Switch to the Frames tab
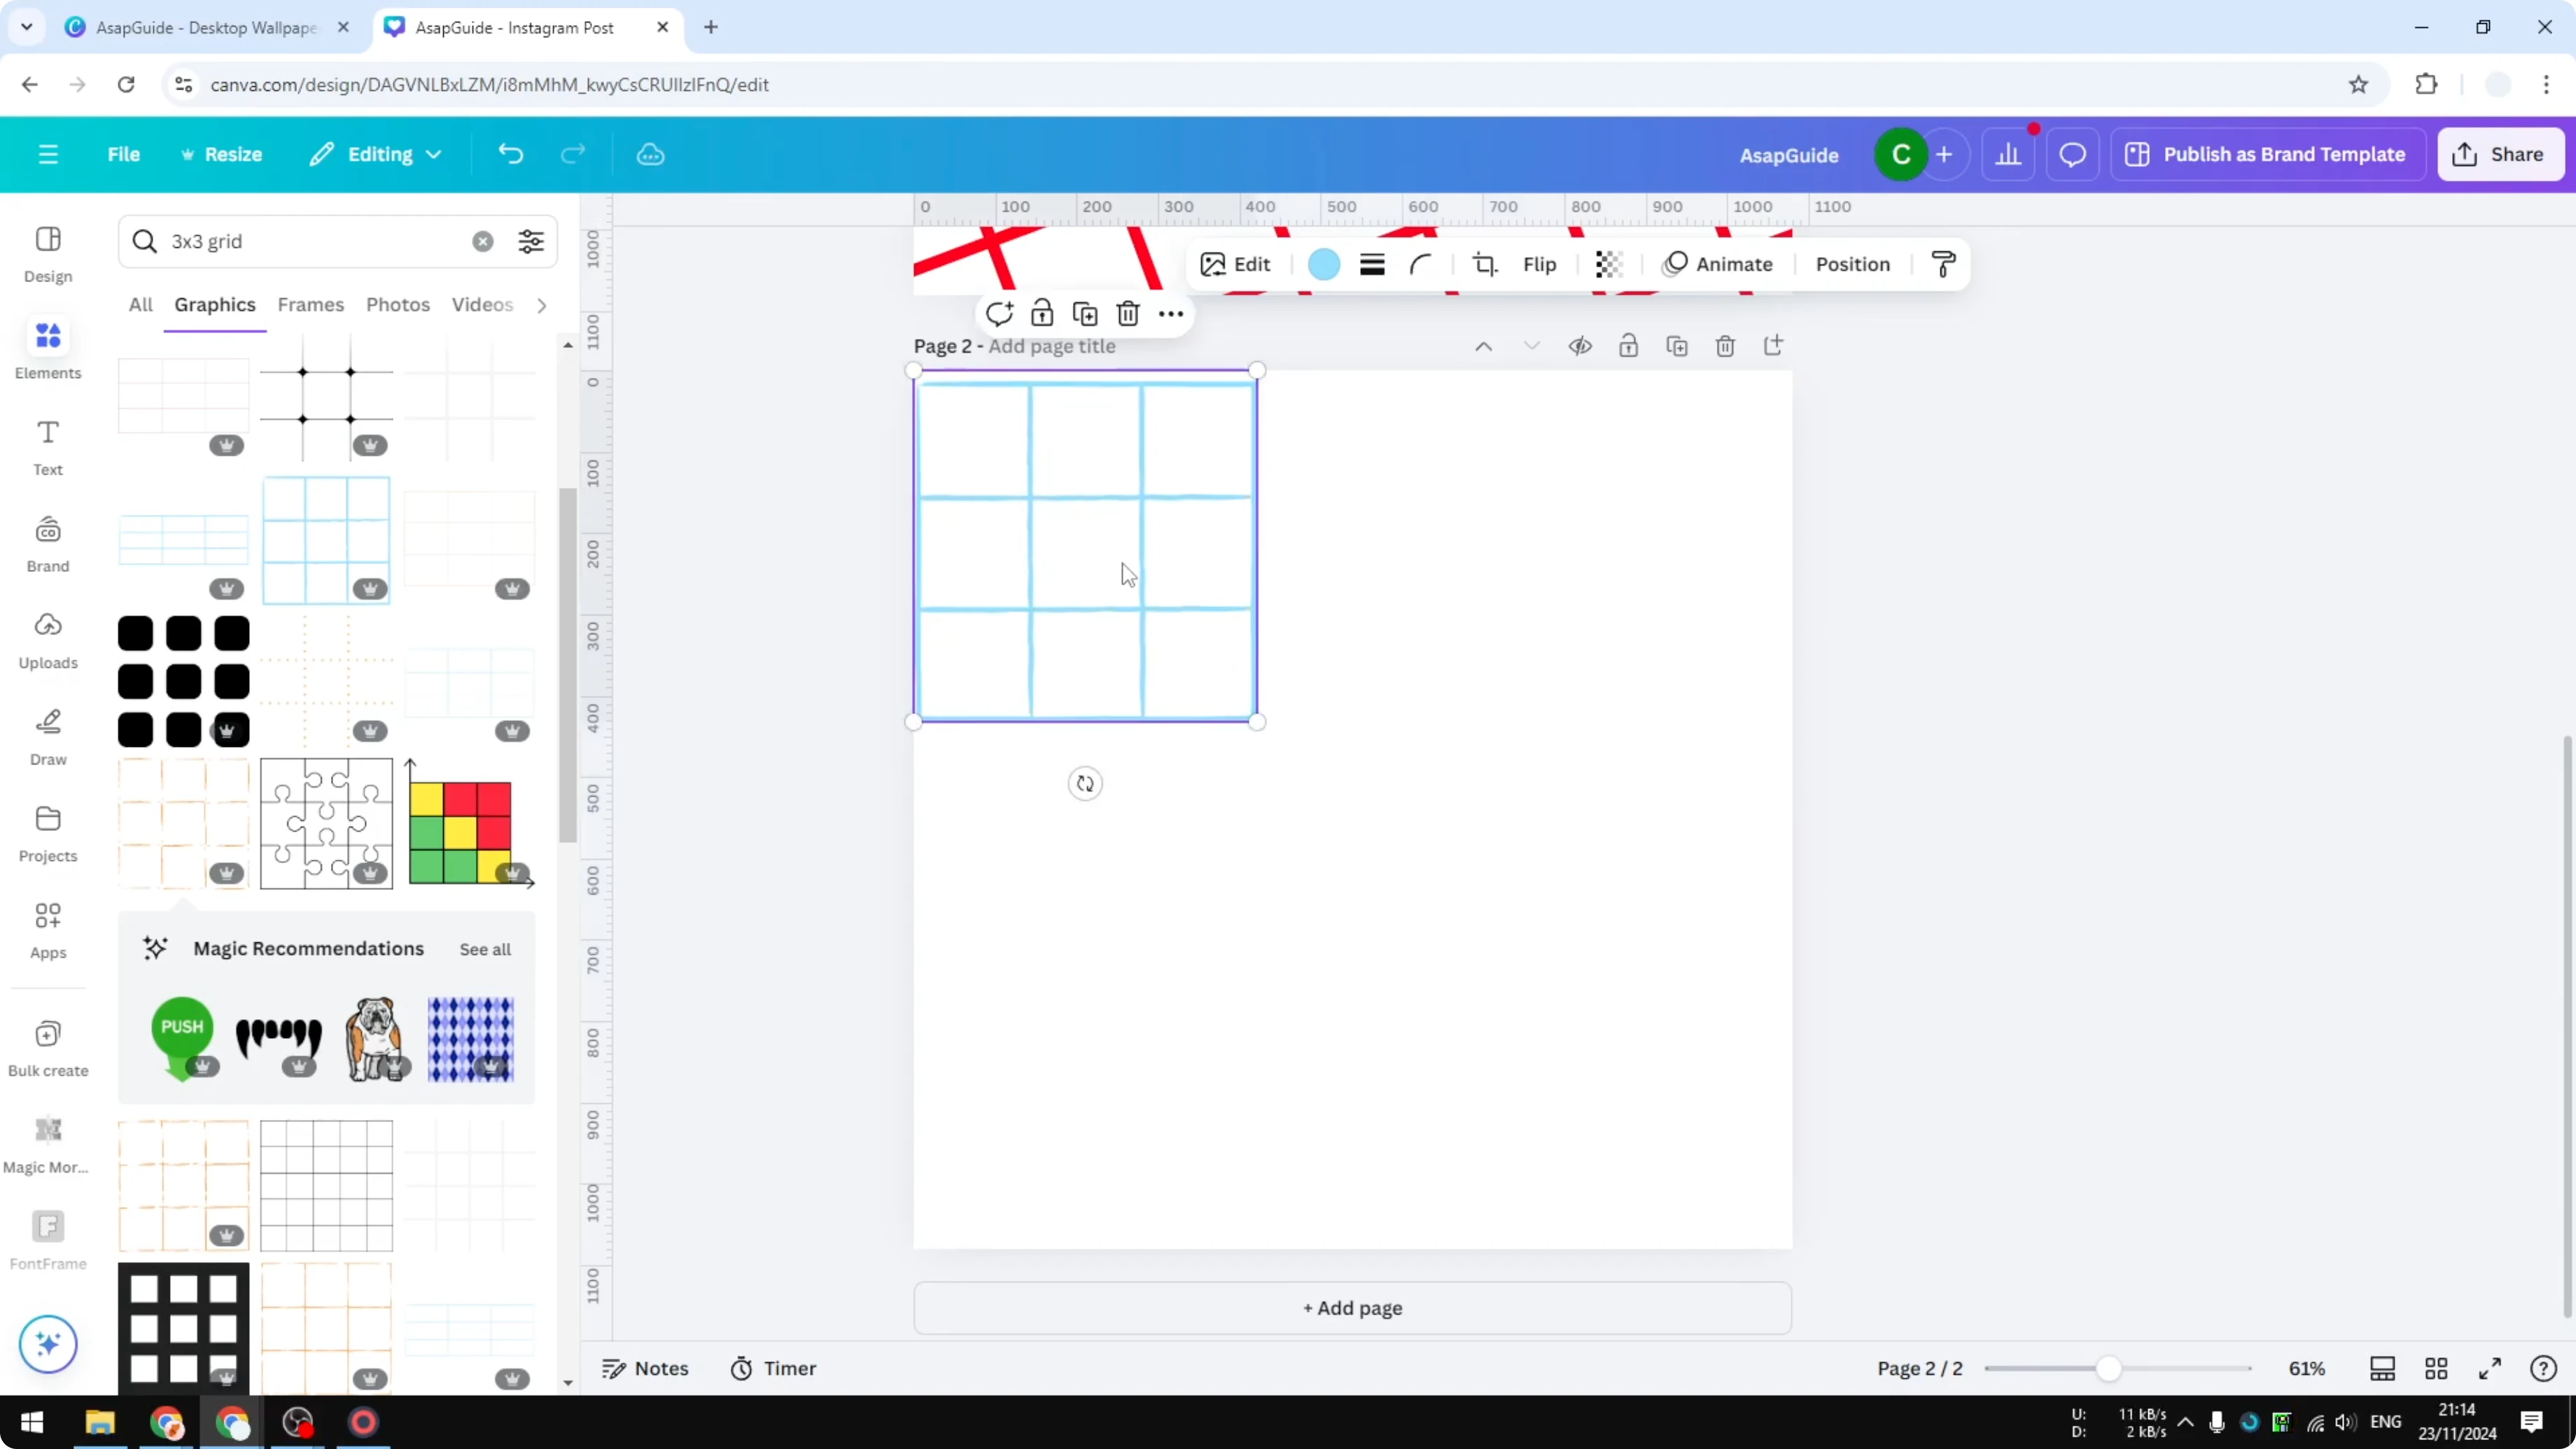 coord(311,305)
